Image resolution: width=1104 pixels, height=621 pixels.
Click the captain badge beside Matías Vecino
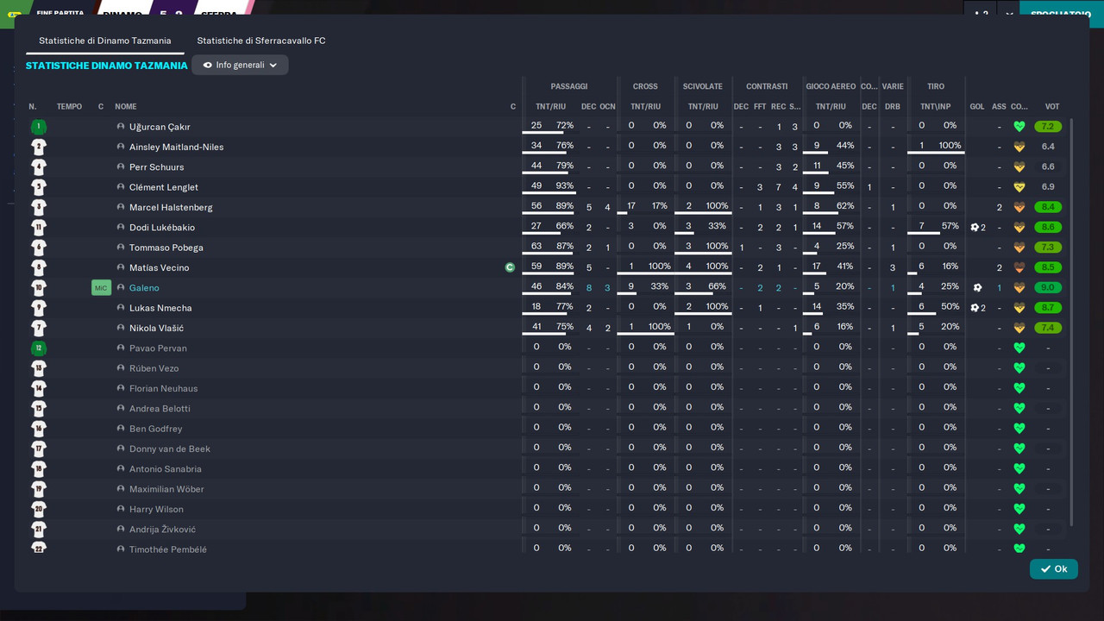click(x=510, y=267)
